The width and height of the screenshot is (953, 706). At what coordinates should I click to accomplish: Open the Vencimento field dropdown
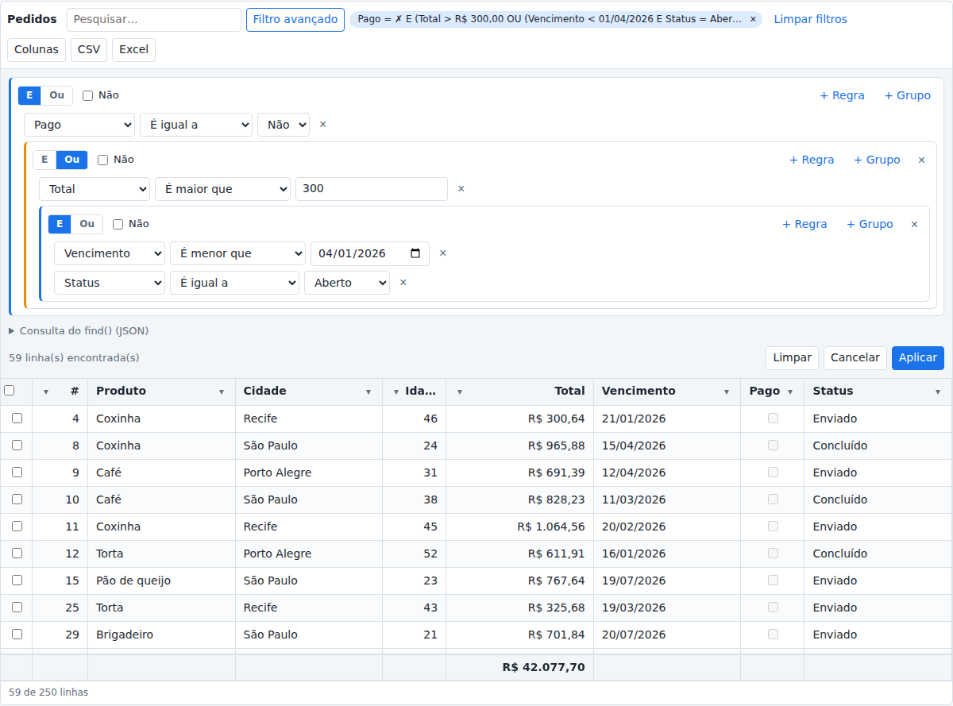coord(110,253)
